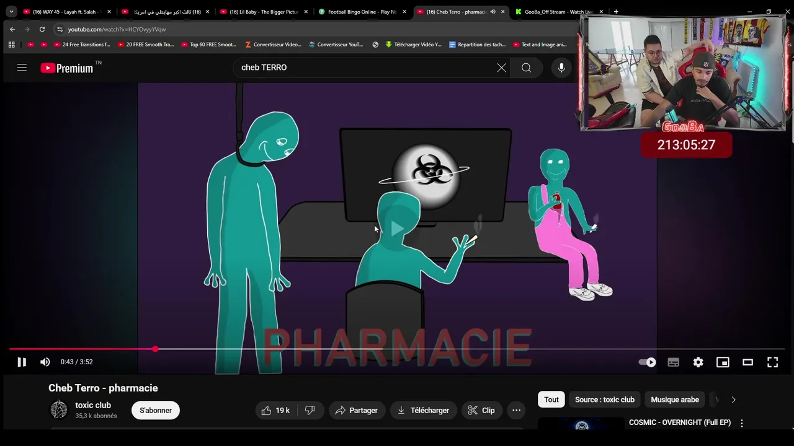Image resolution: width=794 pixels, height=446 pixels.
Task: Toggle the autoplay switch
Action: (x=647, y=362)
